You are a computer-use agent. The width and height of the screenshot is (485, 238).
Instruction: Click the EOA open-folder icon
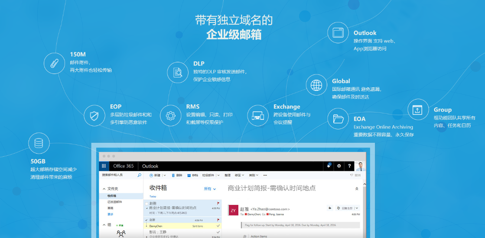pyautogui.click(x=338, y=119)
